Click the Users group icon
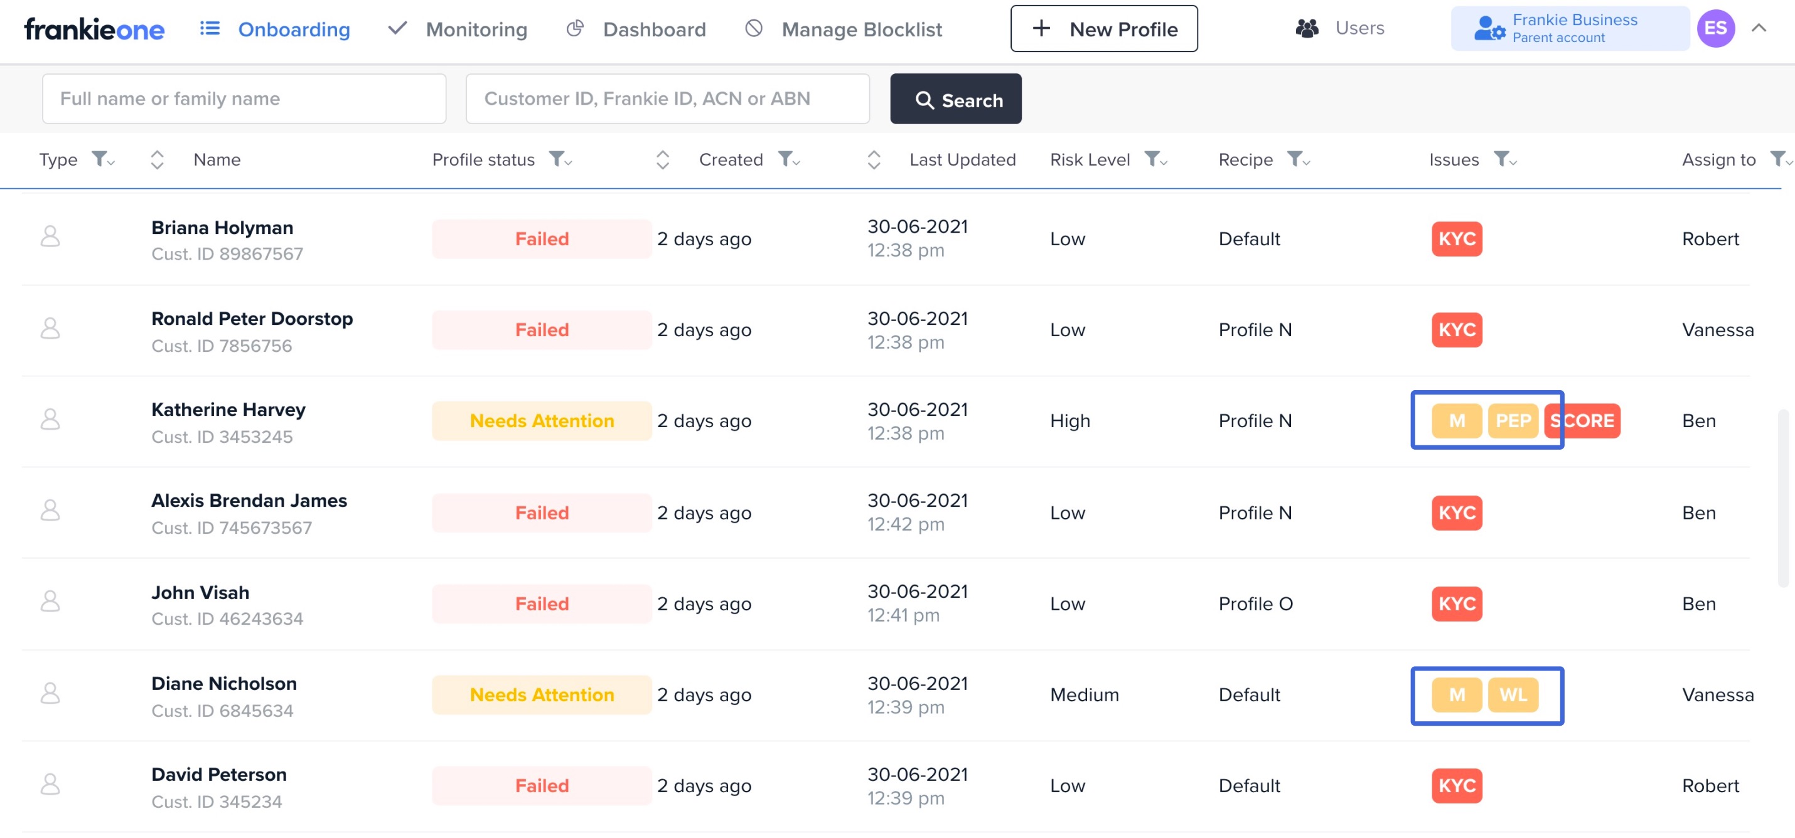Screen dimensions: 1795x838 click(1307, 29)
